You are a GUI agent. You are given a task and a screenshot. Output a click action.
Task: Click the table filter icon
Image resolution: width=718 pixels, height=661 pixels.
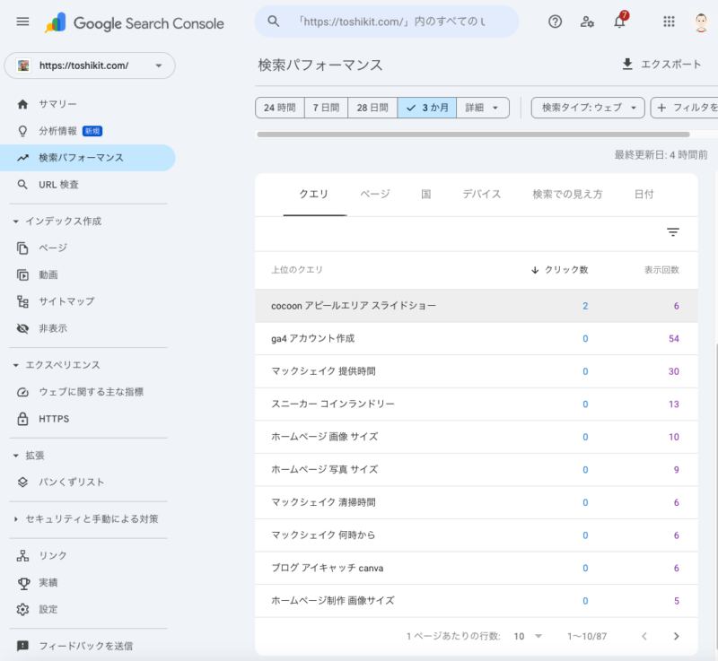[673, 233]
